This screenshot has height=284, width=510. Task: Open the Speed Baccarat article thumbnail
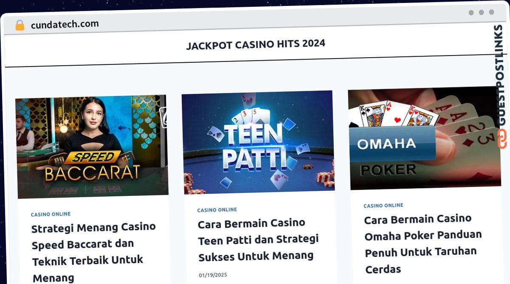pos(91,146)
